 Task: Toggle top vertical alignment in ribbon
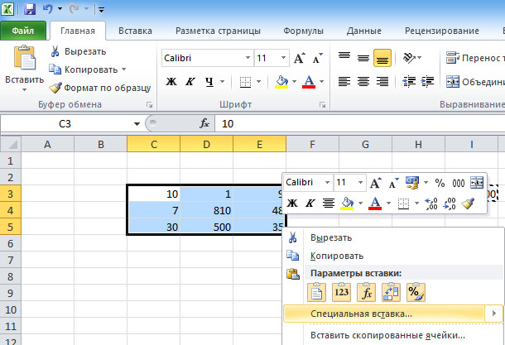[x=344, y=58]
